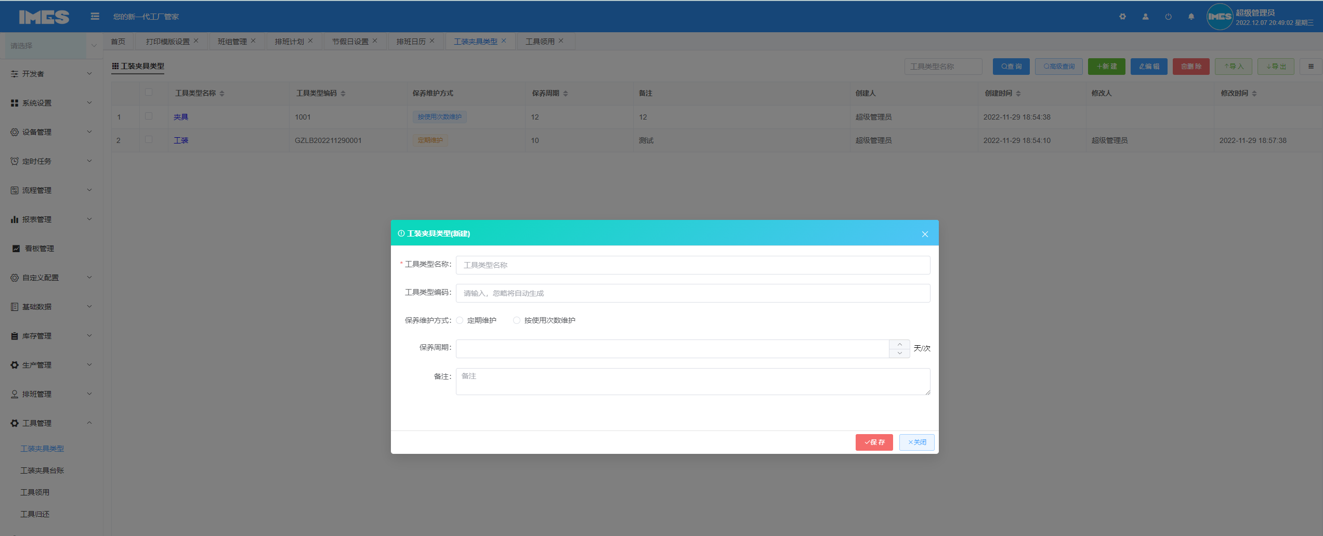The image size is (1323, 536).
Task: Open 看板管理 in sidebar
Action: point(40,249)
